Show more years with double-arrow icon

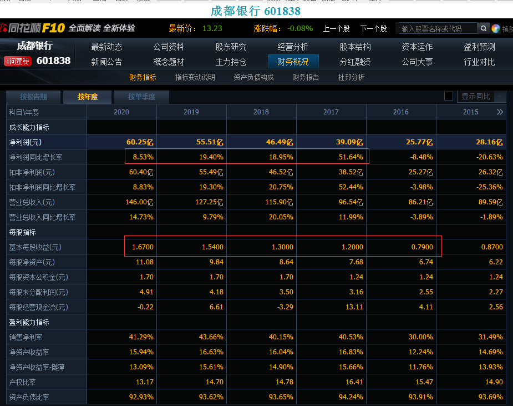click(500, 112)
